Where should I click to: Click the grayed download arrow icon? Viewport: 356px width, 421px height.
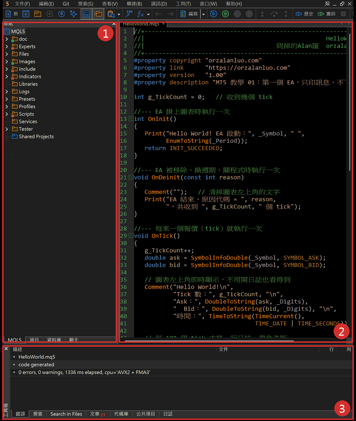(49, 14)
